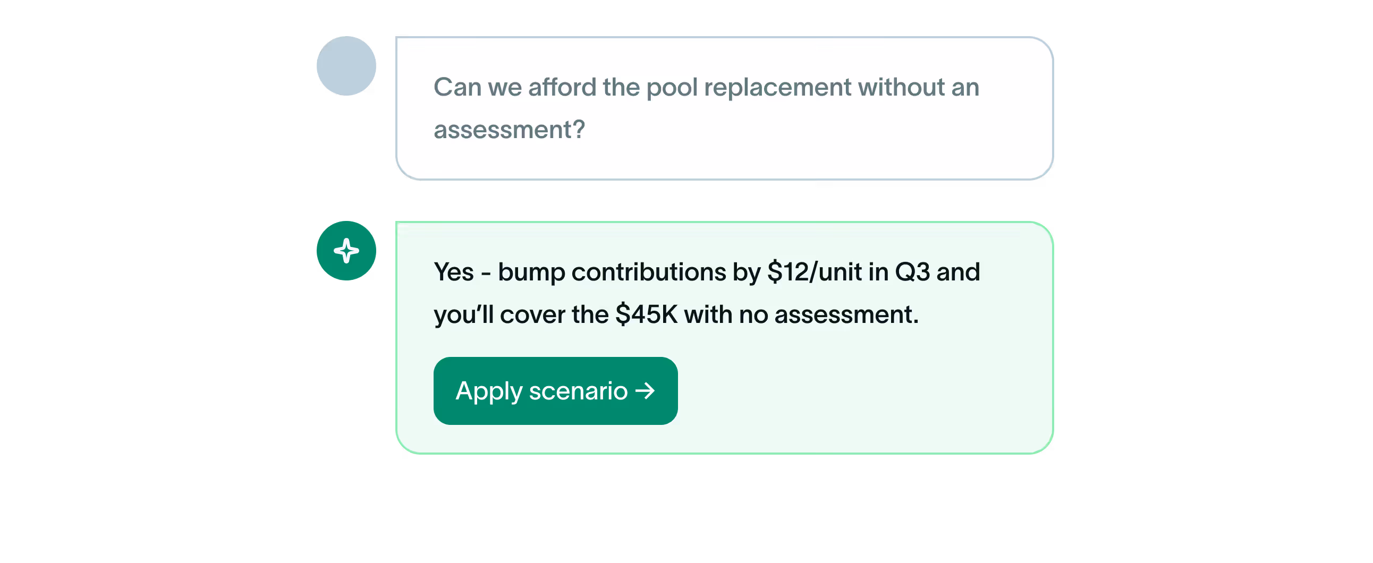Click the arrow icon in Apply scenario
1373x563 pixels.
tap(645, 391)
